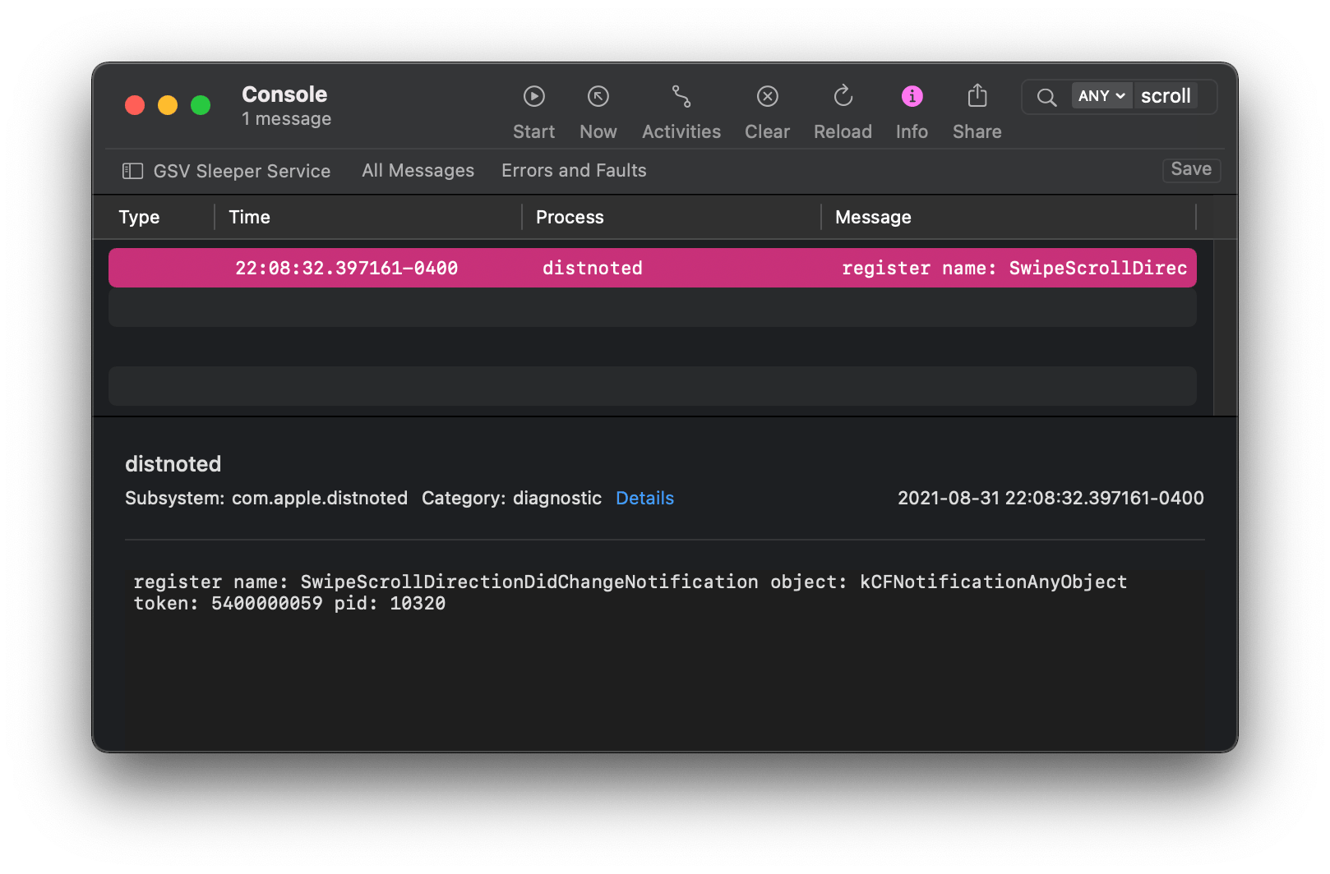Activate the GSV Sleeper Service filter
Image resolution: width=1330 pixels, height=874 pixels.
point(241,171)
